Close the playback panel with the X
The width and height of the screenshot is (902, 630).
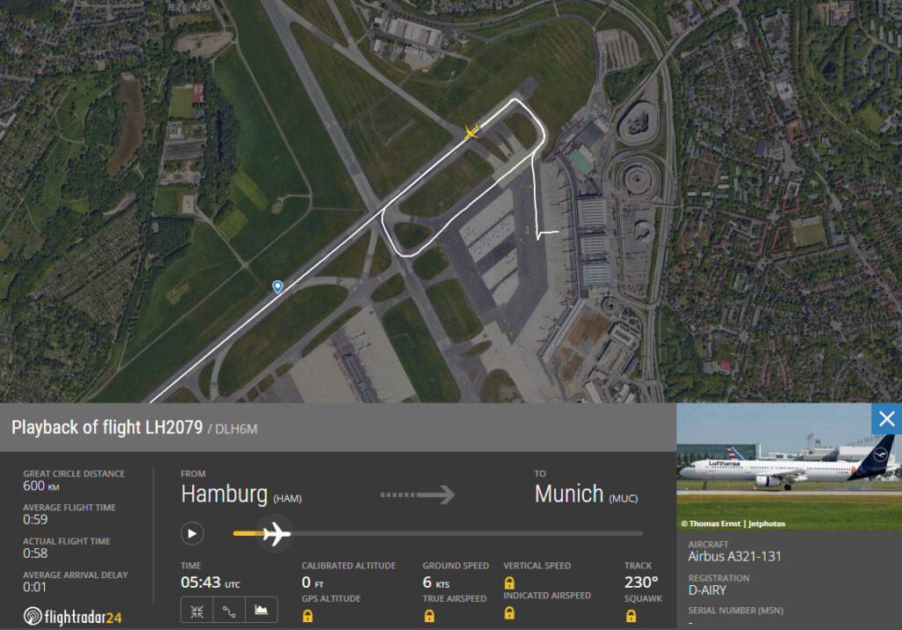tap(886, 419)
